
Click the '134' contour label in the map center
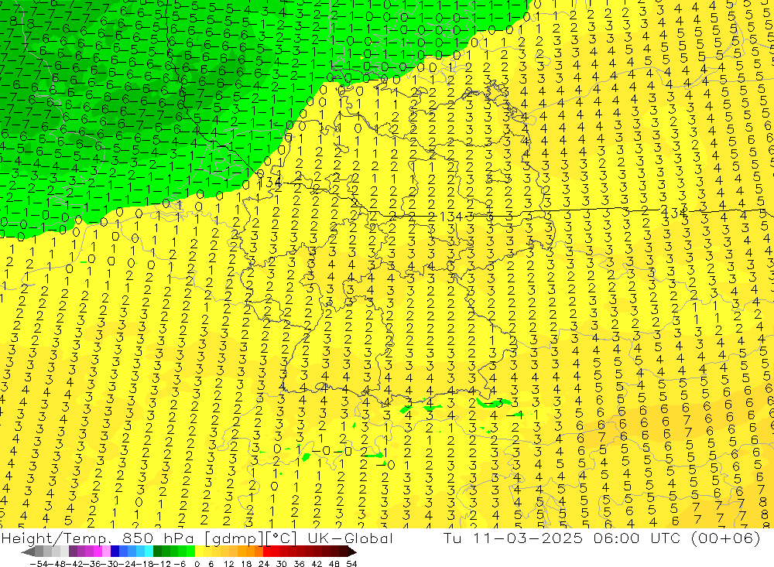[452, 216]
